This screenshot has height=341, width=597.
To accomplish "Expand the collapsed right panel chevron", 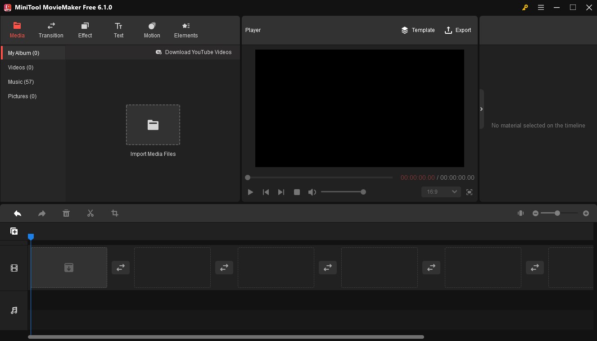I will coord(481,109).
